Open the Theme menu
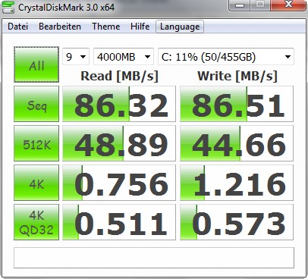Viewport: 308px width, 279px height. click(105, 27)
